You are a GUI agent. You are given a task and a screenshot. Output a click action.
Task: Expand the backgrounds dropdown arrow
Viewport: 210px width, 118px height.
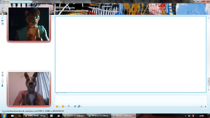(81, 107)
